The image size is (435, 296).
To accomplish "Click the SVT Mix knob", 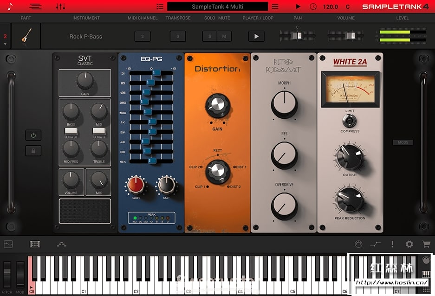I will [99, 180].
